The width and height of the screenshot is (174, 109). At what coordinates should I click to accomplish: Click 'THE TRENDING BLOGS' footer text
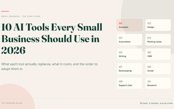point(12,103)
